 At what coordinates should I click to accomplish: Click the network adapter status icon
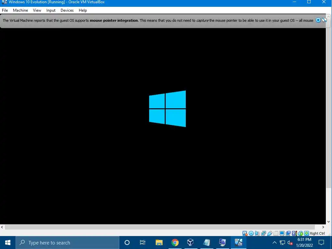(264, 233)
